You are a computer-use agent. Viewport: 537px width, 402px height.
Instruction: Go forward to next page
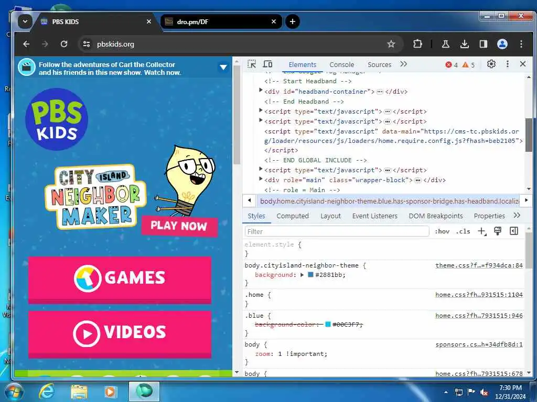(x=45, y=44)
